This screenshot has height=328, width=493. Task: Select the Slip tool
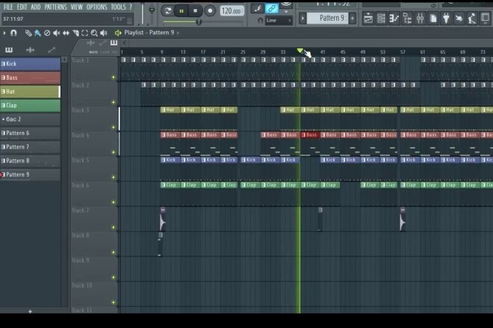(x=66, y=33)
